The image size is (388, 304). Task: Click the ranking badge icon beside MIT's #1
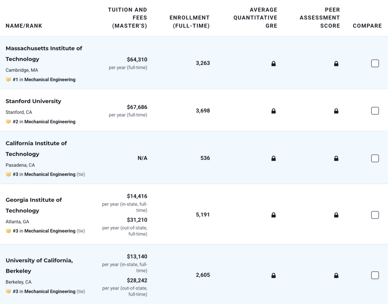coord(8,79)
